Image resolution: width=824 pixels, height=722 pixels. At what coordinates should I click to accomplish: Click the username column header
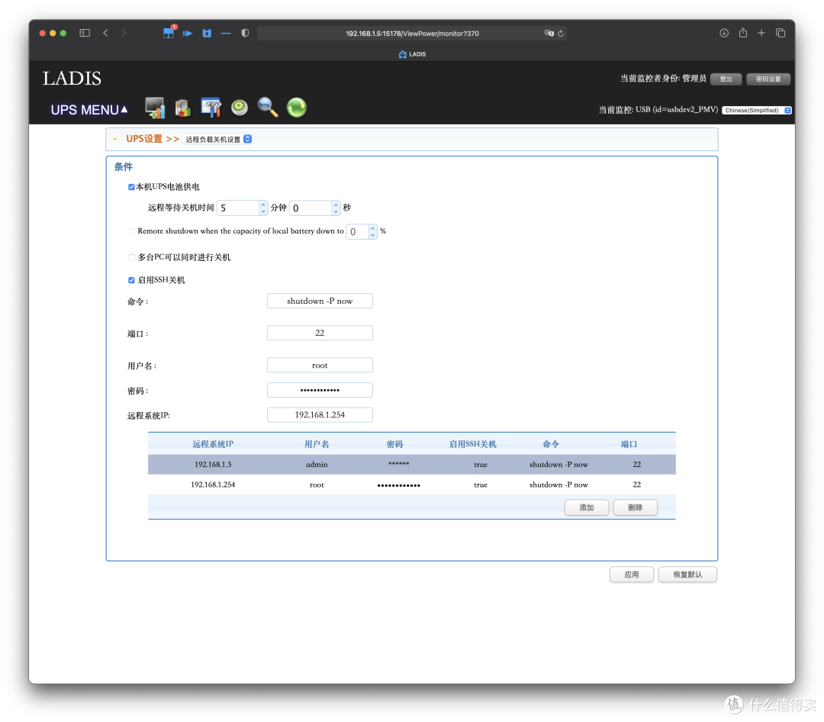pyautogui.click(x=317, y=444)
